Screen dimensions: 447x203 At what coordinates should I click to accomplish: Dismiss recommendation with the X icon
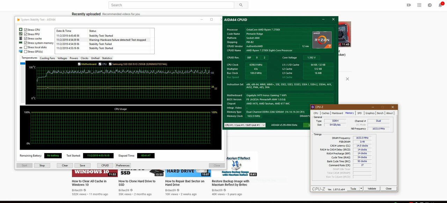(x=347, y=79)
